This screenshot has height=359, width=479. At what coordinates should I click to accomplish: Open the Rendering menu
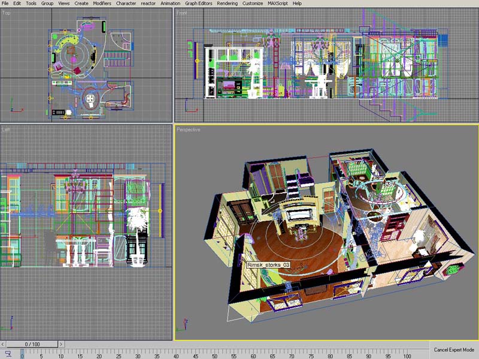coord(227,3)
